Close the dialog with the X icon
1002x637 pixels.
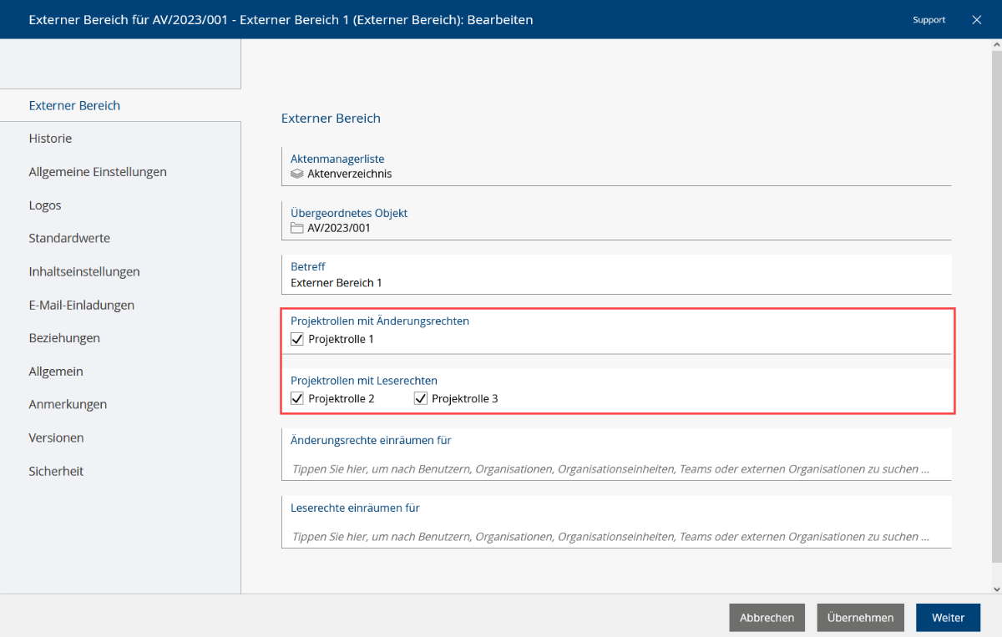point(976,19)
